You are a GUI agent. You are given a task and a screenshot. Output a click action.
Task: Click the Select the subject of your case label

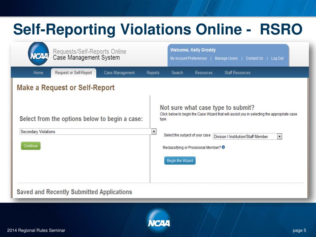pyautogui.click(x=187, y=135)
